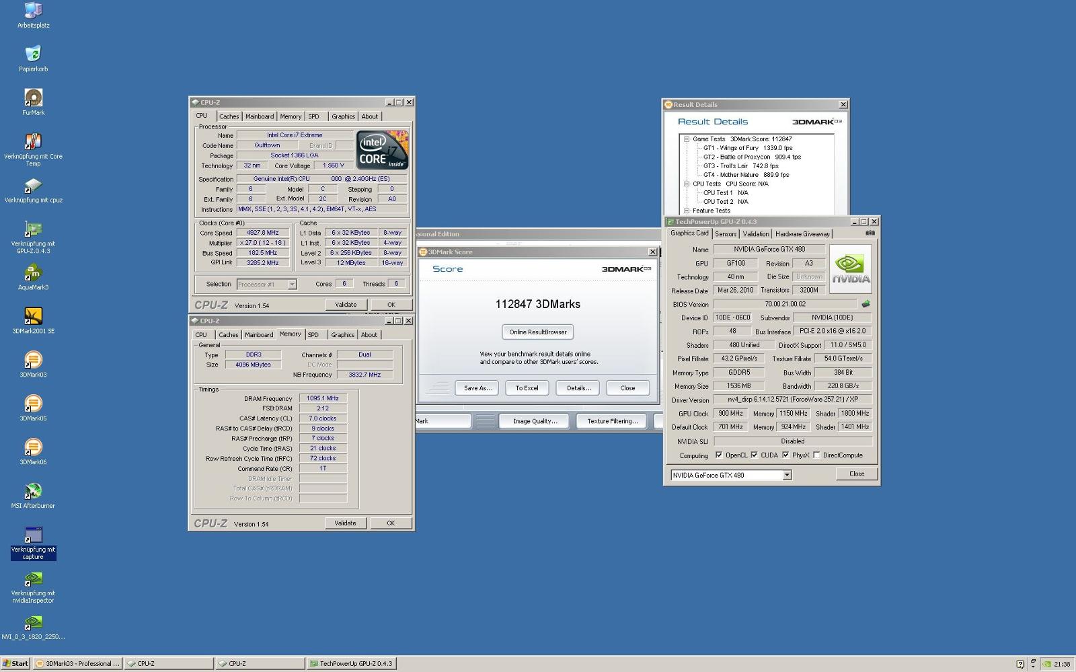Click the help icon in the system tray
The width and height of the screenshot is (1076, 672).
1020,664
